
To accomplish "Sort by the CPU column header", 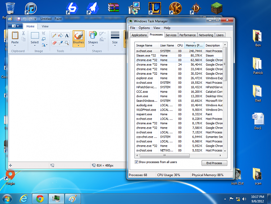I will (x=180, y=45).
